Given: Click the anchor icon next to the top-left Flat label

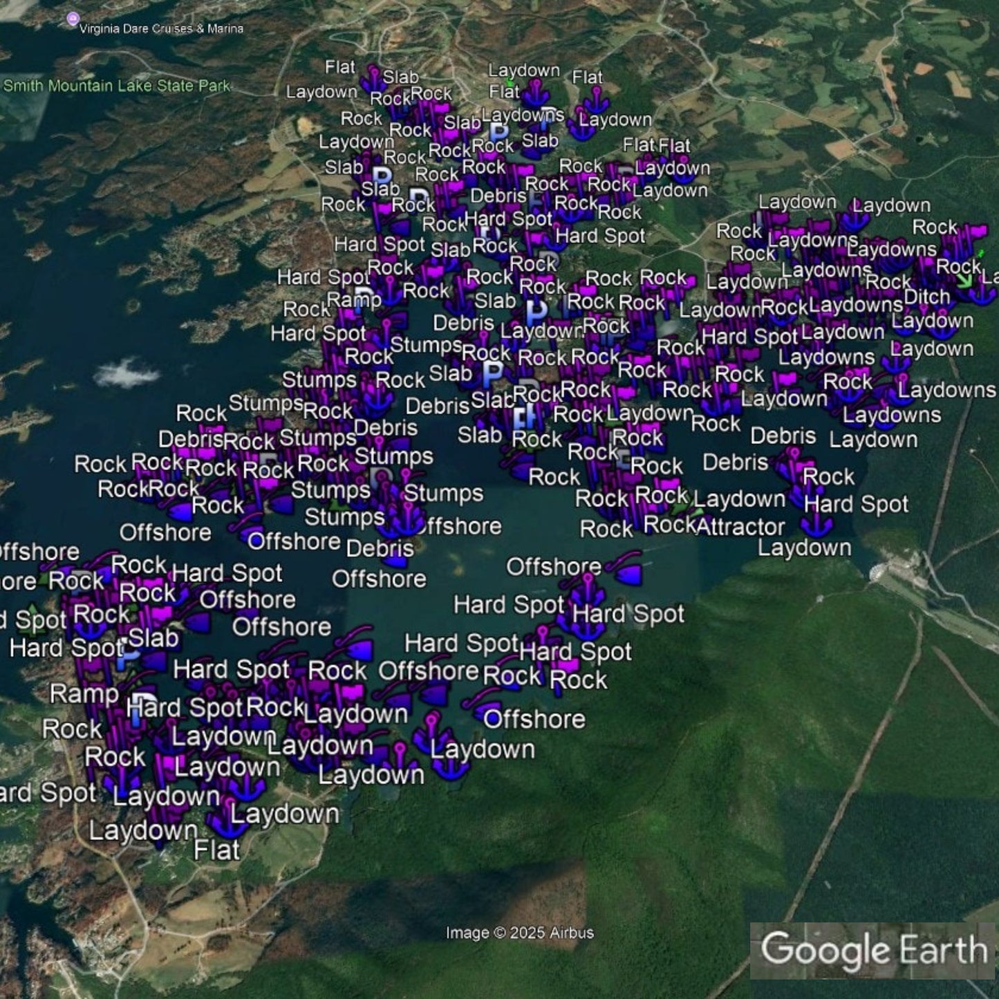Looking at the screenshot, I should click(373, 77).
